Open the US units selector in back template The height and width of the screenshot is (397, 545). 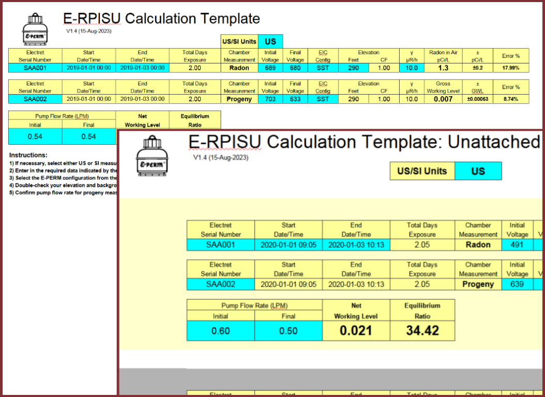pos(270,42)
